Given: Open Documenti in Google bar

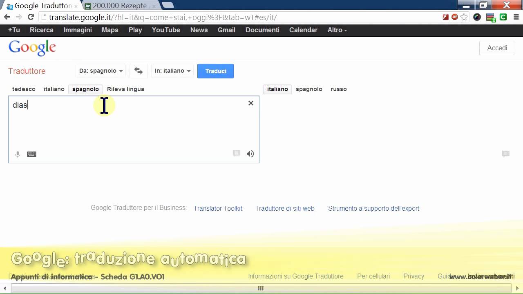Looking at the screenshot, I should pos(262,30).
